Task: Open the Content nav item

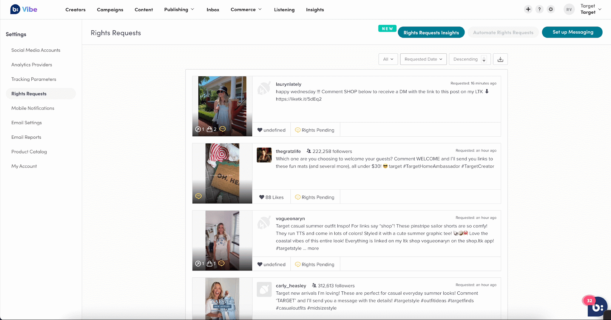Action: pos(144,10)
